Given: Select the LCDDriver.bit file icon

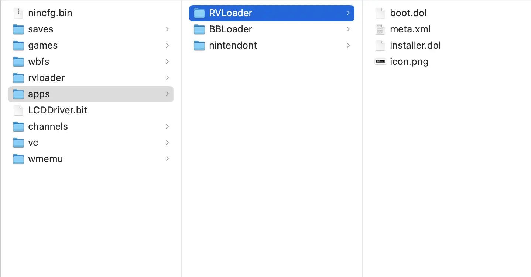Looking at the screenshot, I should (x=18, y=110).
